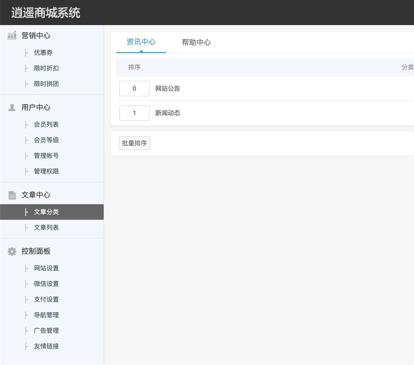
Task: Open 支付设置 in control panel
Action: click(x=46, y=299)
